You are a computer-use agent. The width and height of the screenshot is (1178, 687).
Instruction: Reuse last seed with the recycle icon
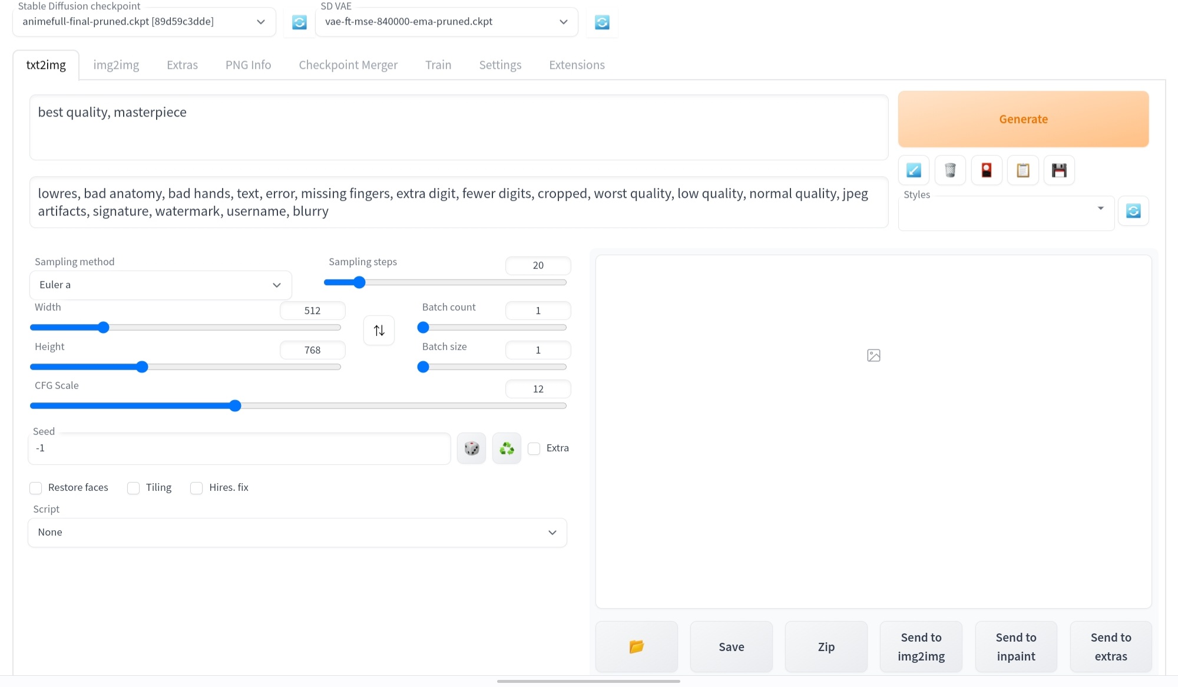[506, 448]
